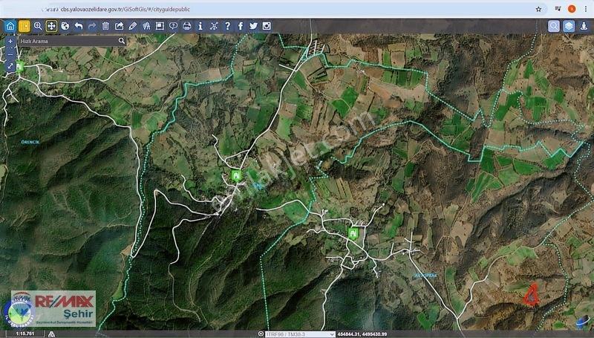Image resolution: width=594 pixels, height=338 pixels.
Task: Print the map with printer icon
Action: 187,26
